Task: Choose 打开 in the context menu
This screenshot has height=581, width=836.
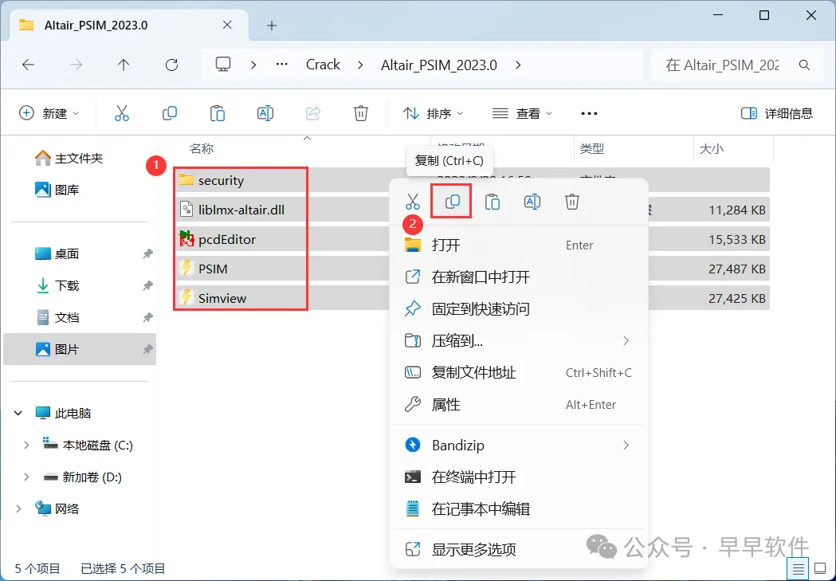Action: pos(519,245)
